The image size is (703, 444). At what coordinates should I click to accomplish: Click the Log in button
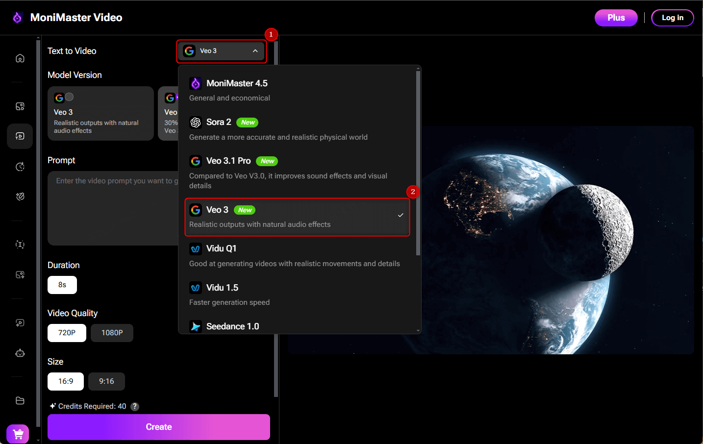672,18
